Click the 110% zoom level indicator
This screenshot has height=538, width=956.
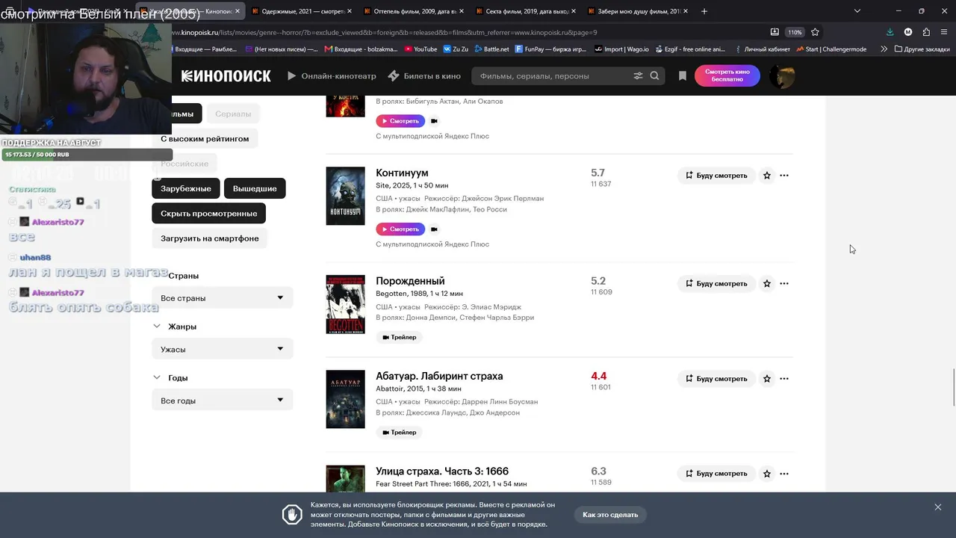point(795,32)
